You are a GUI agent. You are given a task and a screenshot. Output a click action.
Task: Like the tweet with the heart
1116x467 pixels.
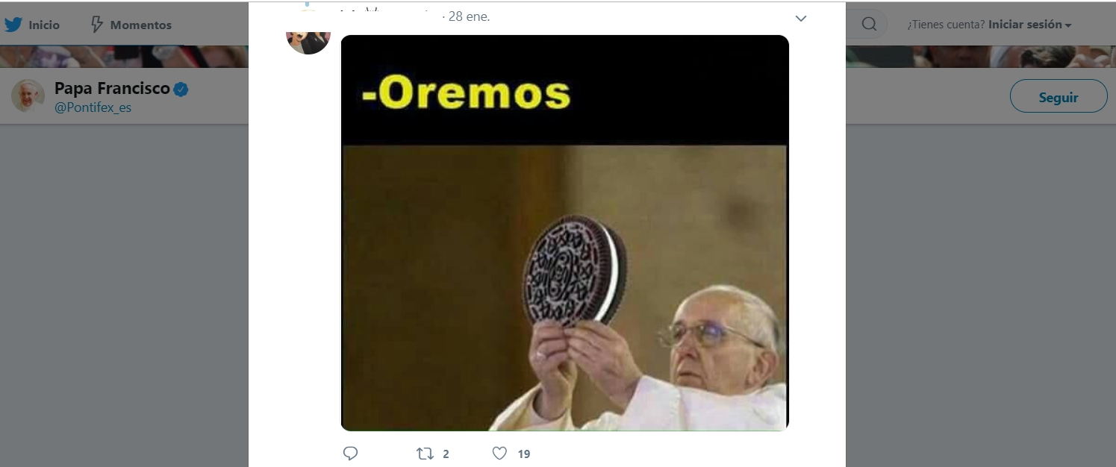pos(499,453)
